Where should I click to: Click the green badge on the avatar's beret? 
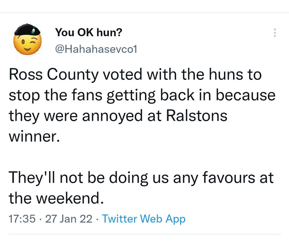[x=34, y=30]
